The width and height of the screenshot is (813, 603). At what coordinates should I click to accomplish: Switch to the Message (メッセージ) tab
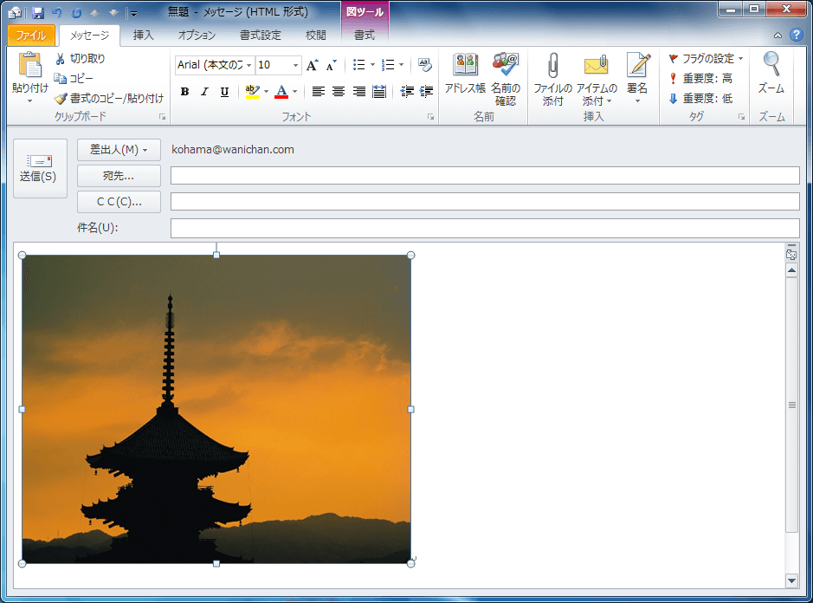pyautogui.click(x=90, y=36)
